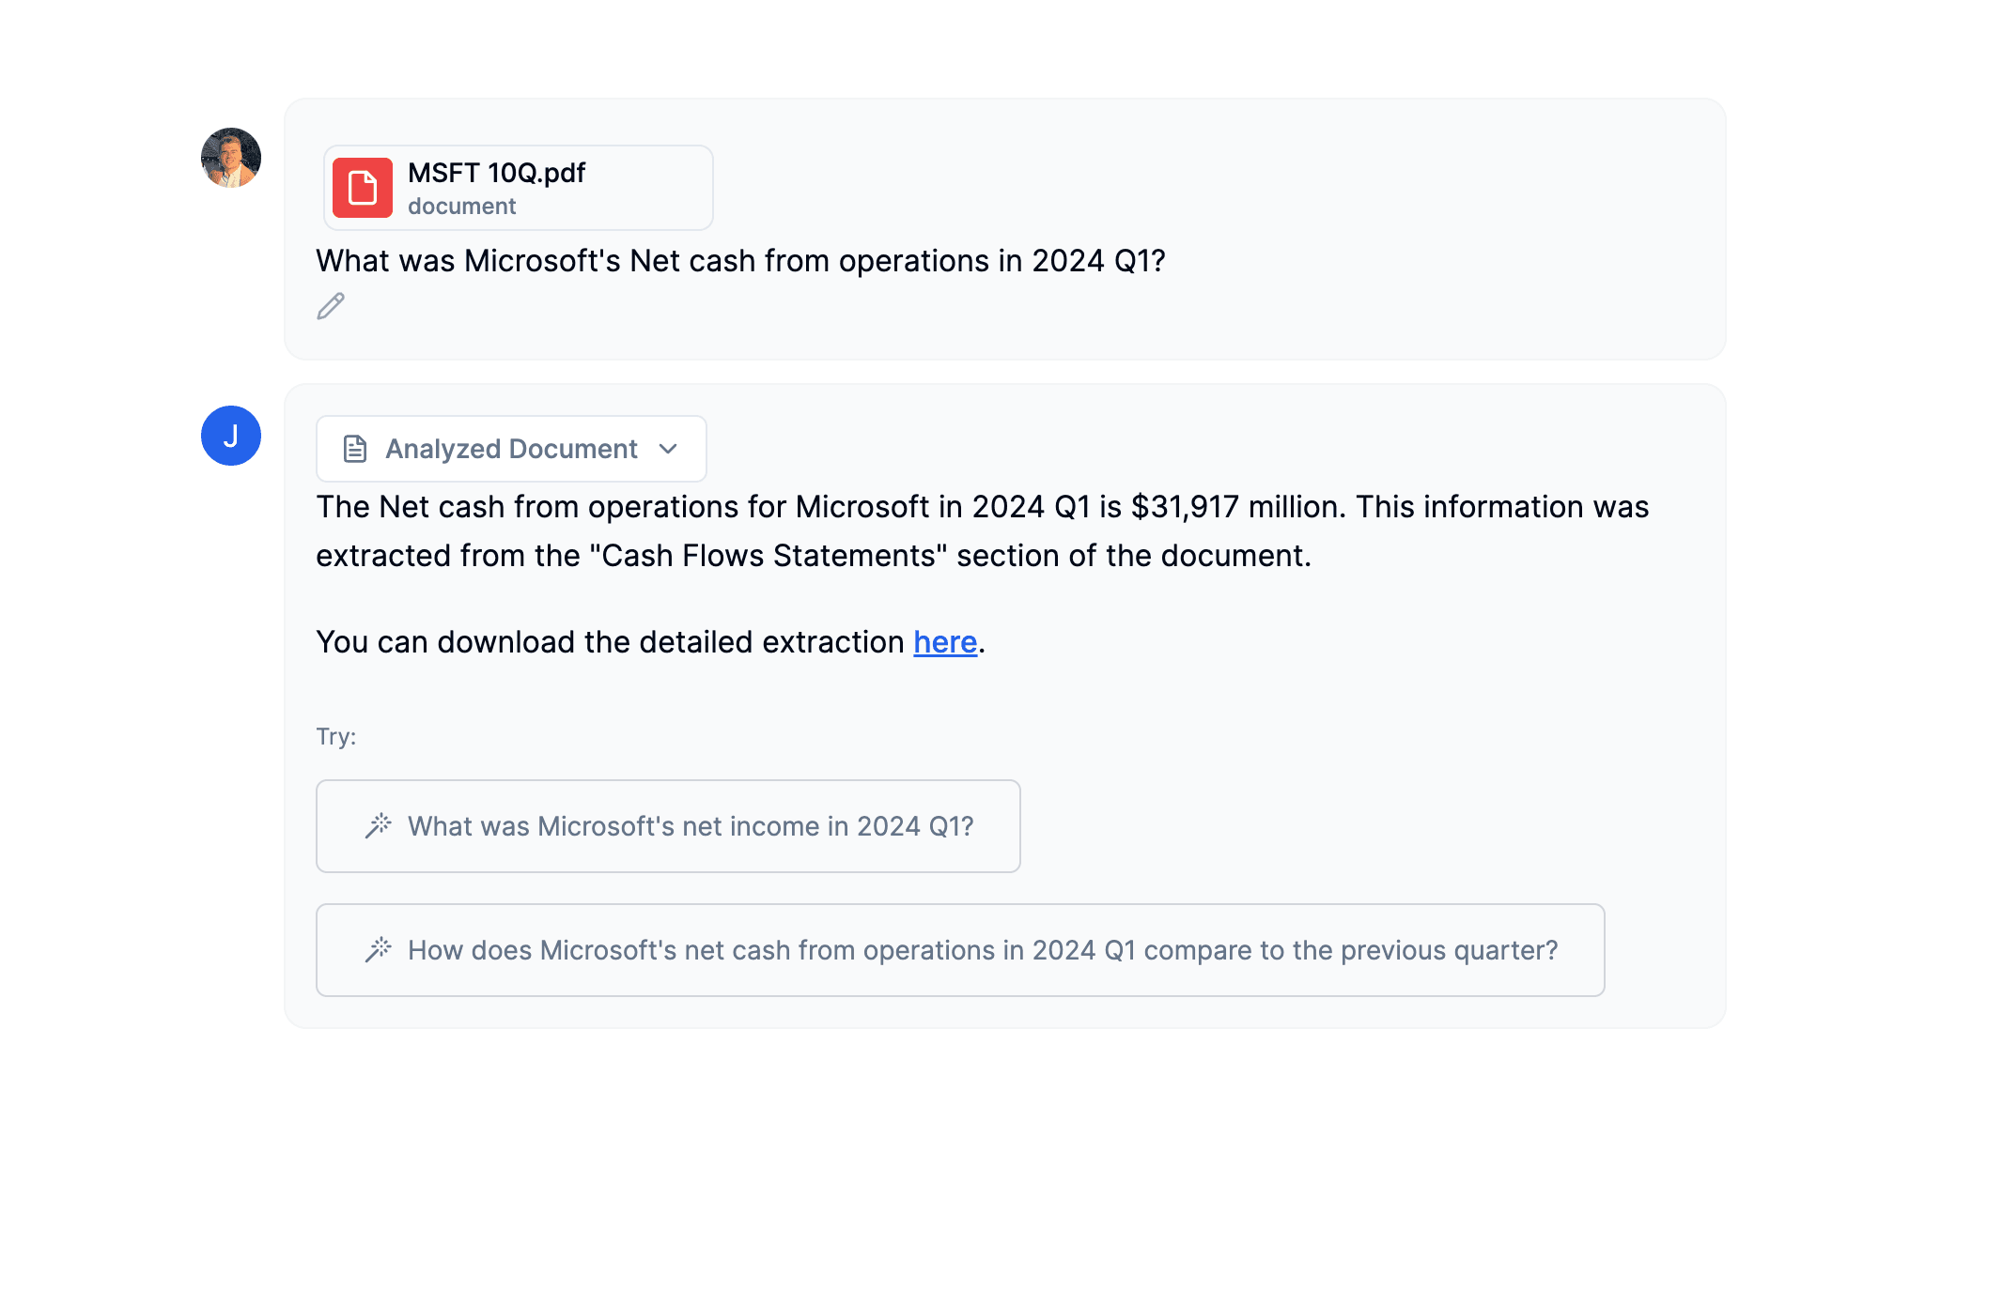
Task: Click the Cash Flows Statements answer line
Action: tap(813, 556)
